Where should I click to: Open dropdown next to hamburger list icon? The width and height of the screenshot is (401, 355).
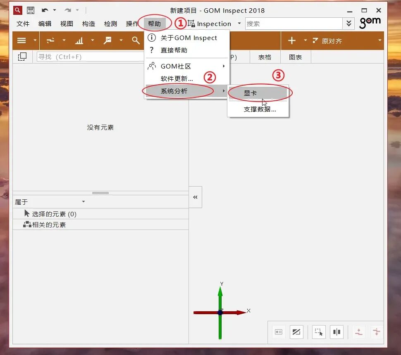click(x=35, y=40)
